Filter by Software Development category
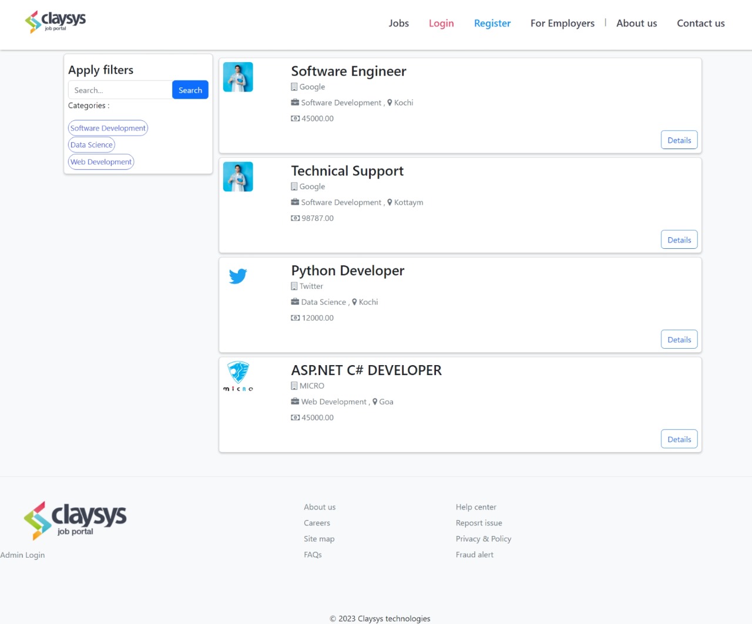Viewport: 752px width, 624px height. tap(108, 128)
